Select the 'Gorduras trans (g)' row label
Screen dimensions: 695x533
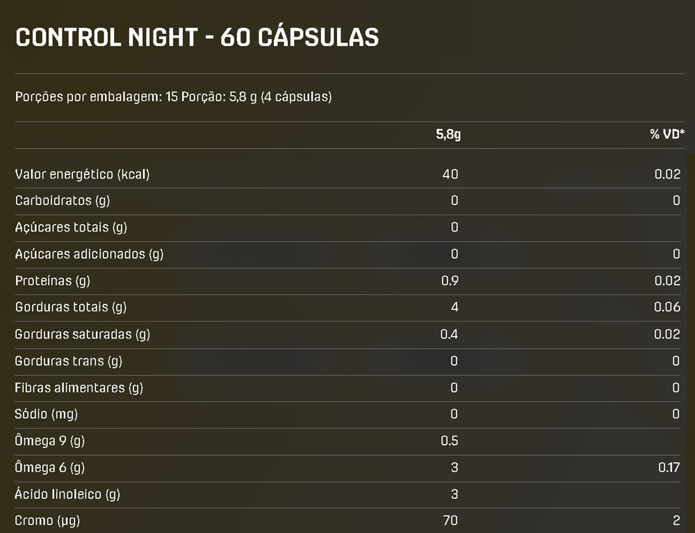click(x=69, y=361)
